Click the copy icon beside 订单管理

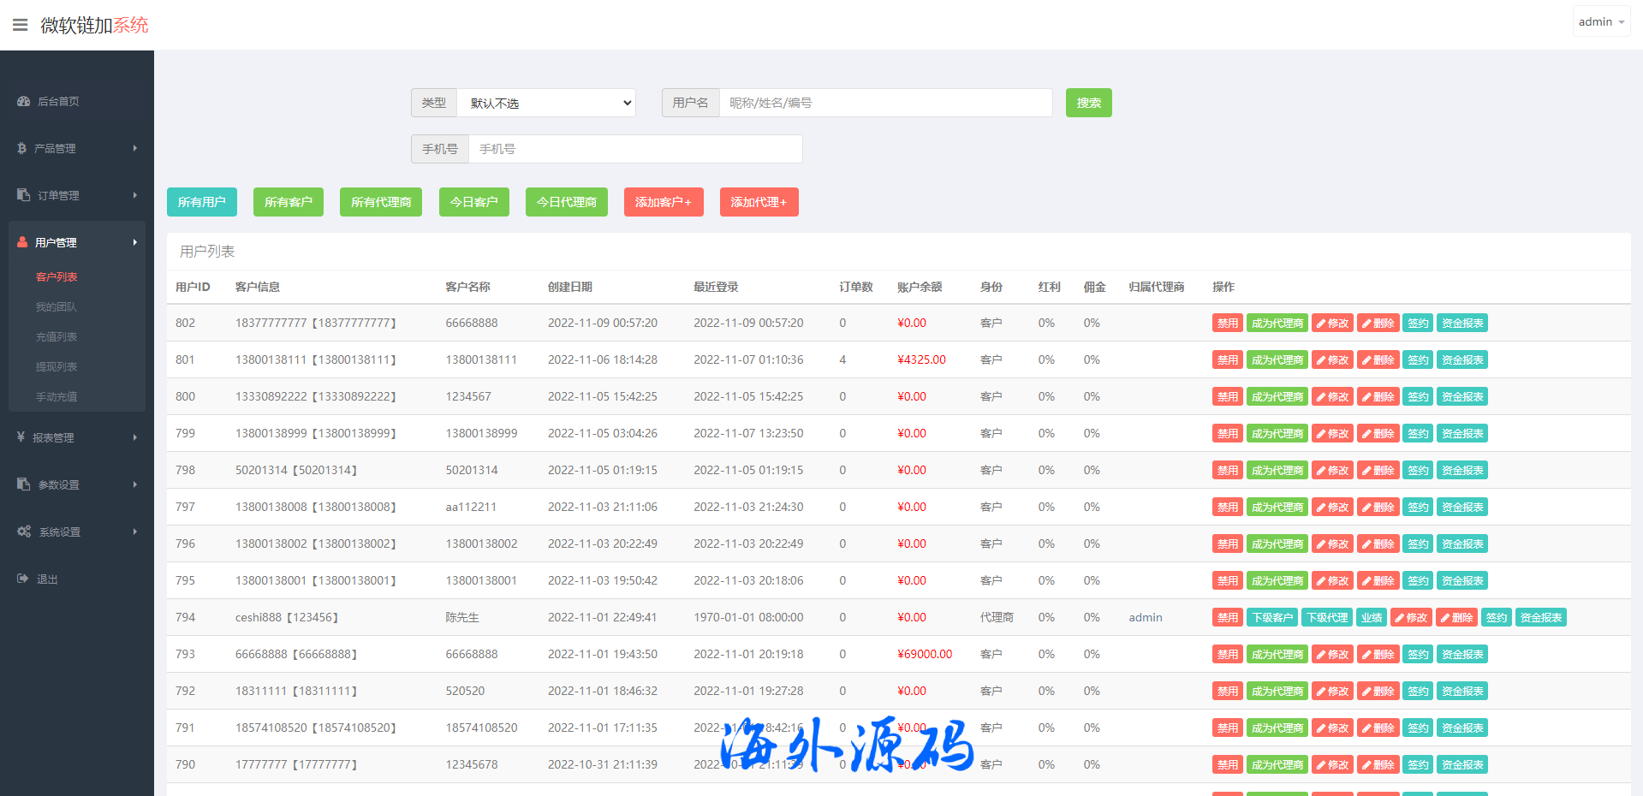[23, 195]
